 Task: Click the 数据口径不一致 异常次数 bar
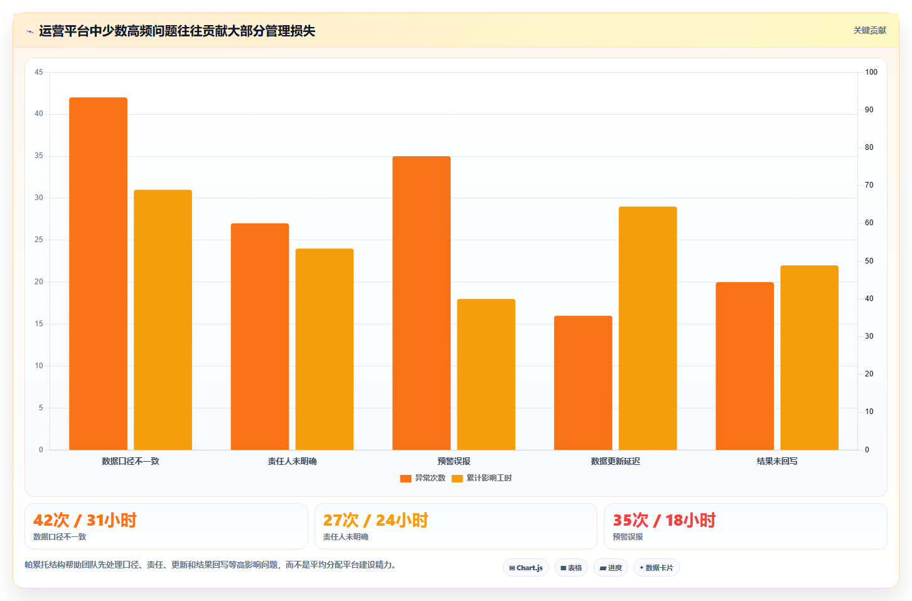pos(98,274)
